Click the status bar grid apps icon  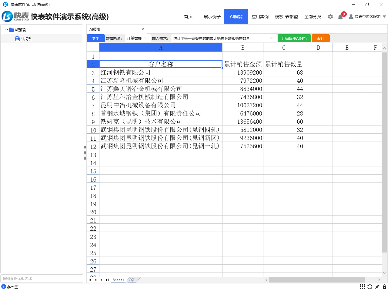pyautogui.click(x=362, y=287)
